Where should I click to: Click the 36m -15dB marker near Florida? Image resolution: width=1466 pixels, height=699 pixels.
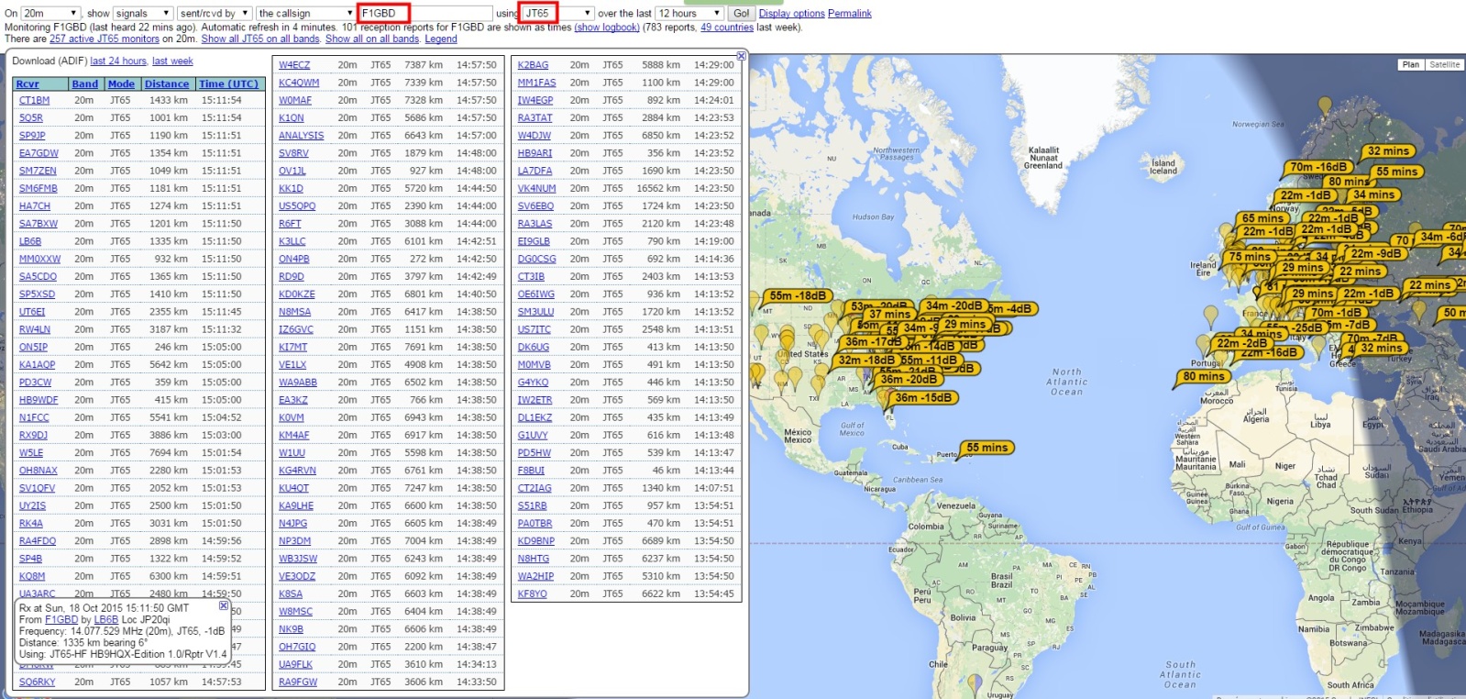923,398
